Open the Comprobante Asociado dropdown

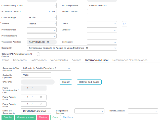click(x=89, y=111)
